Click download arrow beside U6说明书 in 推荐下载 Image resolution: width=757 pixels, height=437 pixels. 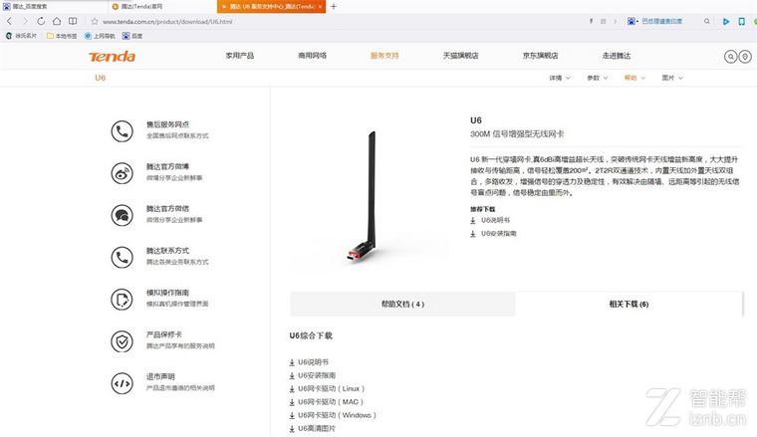(473, 220)
